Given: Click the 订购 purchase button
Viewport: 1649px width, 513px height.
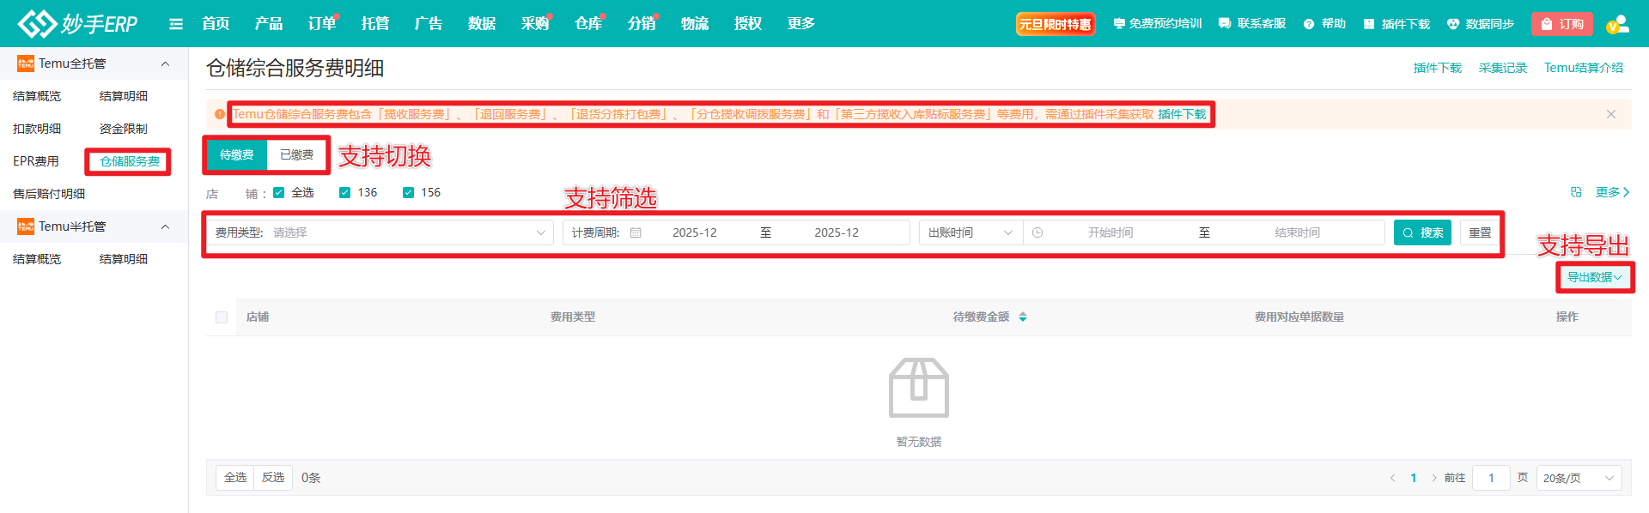Looking at the screenshot, I should coord(1562,24).
